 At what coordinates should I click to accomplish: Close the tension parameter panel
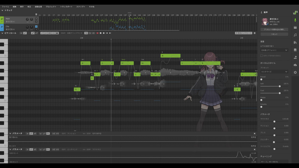(x=254, y=133)
